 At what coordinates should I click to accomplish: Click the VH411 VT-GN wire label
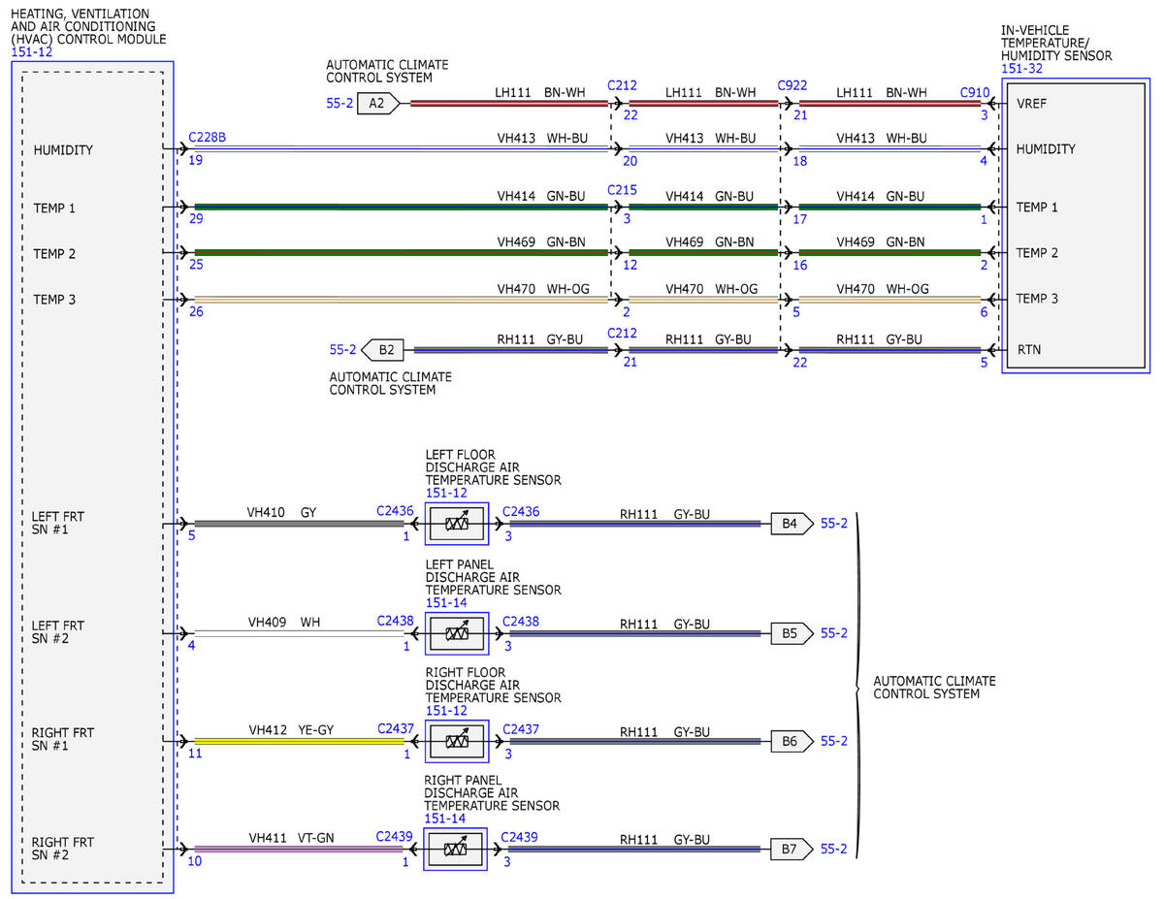pyautogui.click(x=291, y=837)
